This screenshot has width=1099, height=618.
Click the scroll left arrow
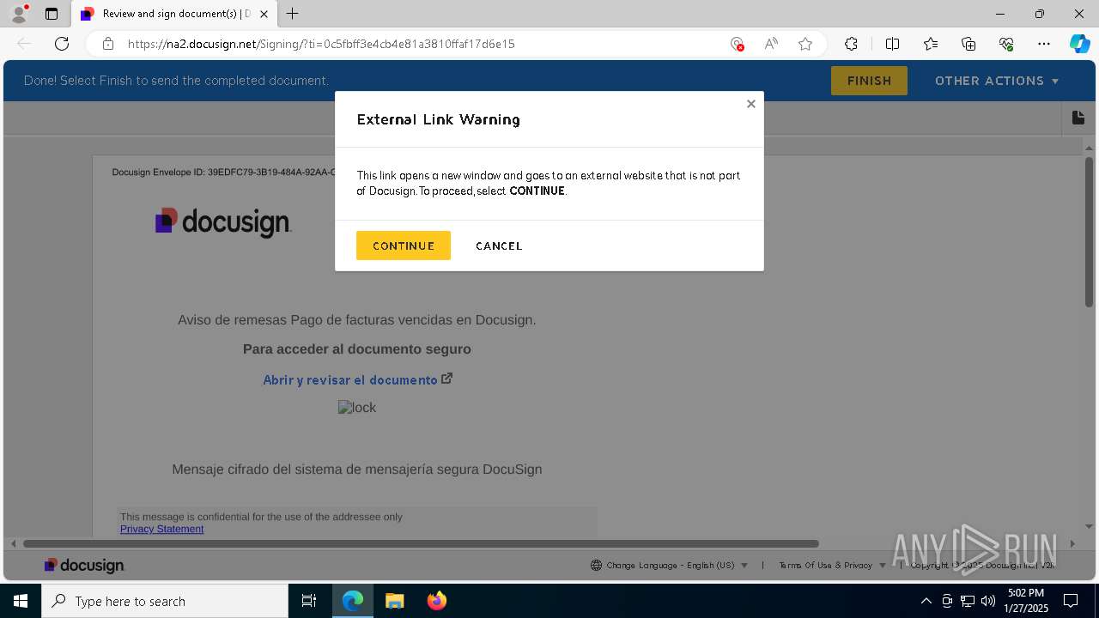13,543
